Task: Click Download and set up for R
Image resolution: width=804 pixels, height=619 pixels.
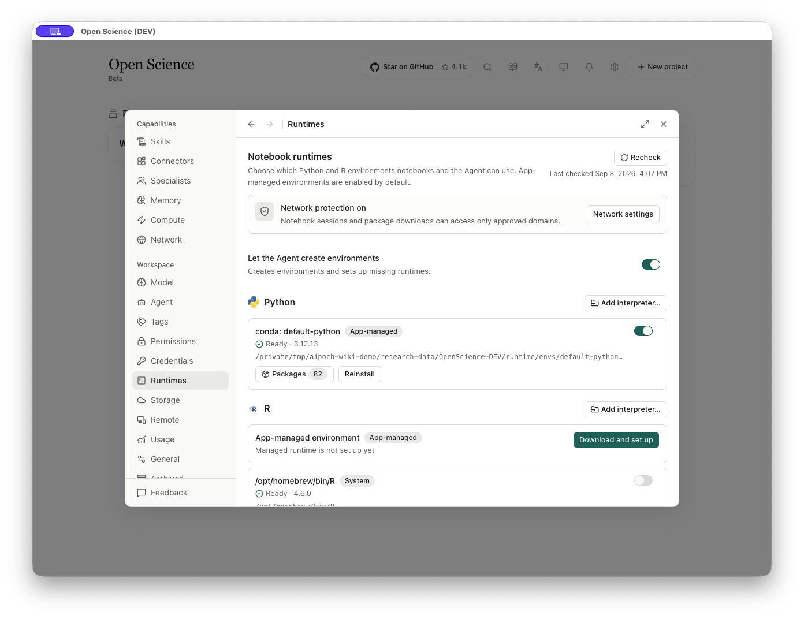Action: tap(616, 440)
